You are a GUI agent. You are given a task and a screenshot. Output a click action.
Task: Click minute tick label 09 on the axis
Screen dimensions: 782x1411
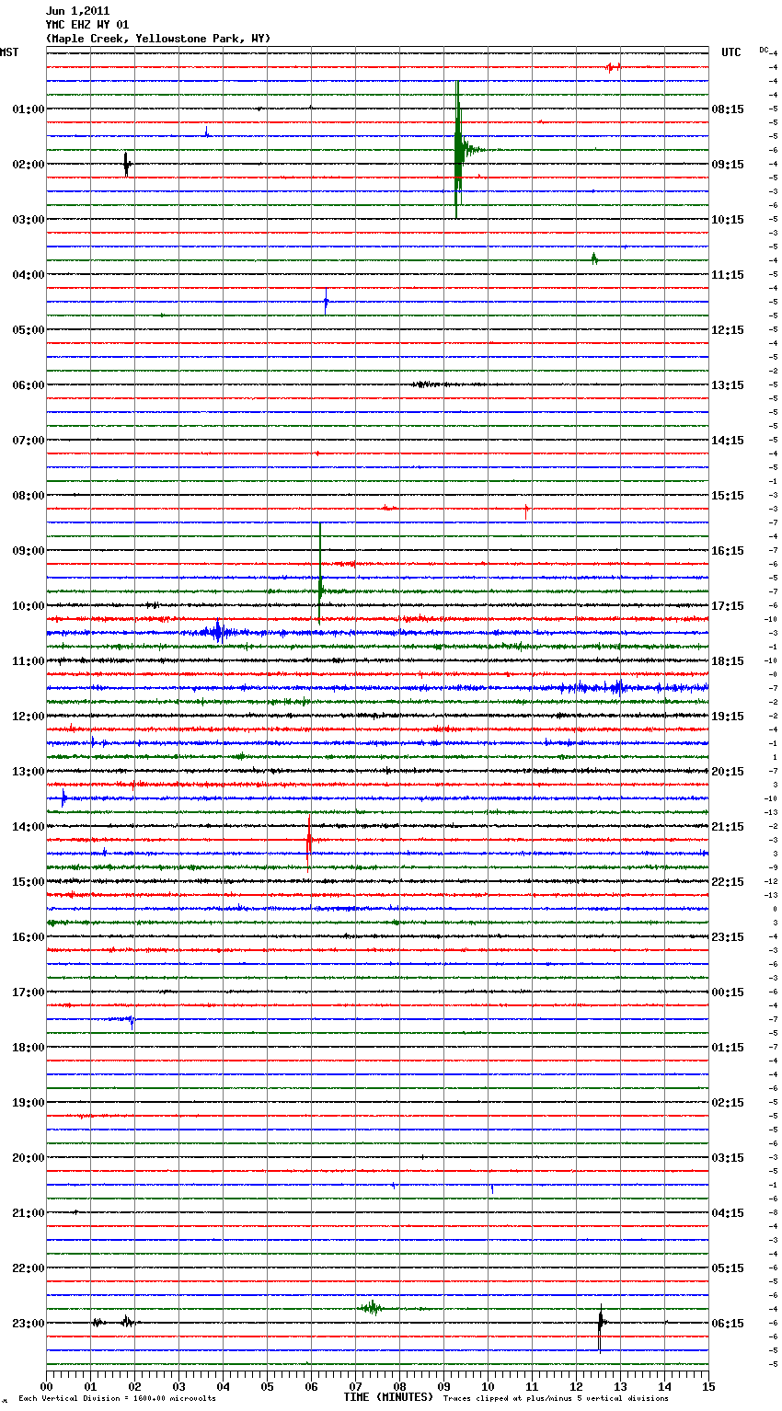tap(443, 1386)
